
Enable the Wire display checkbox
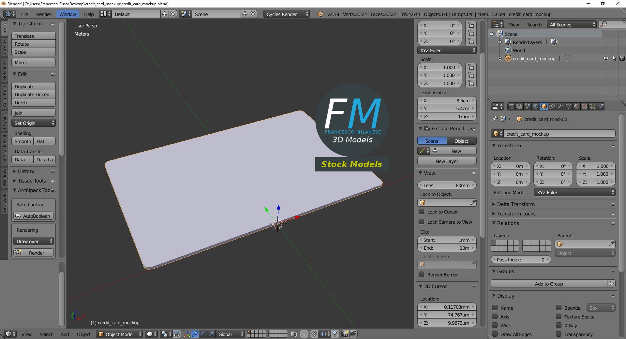click(x=495, y=325)
